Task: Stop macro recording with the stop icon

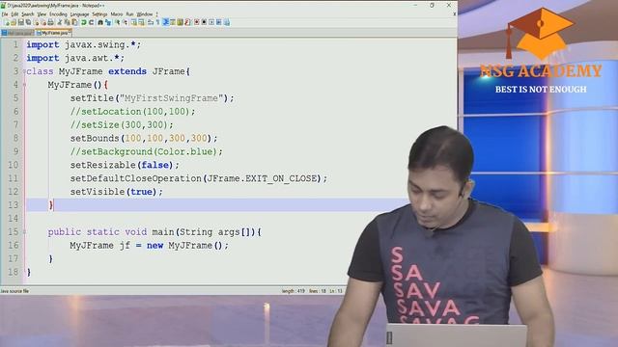Action: pos(204,22)
